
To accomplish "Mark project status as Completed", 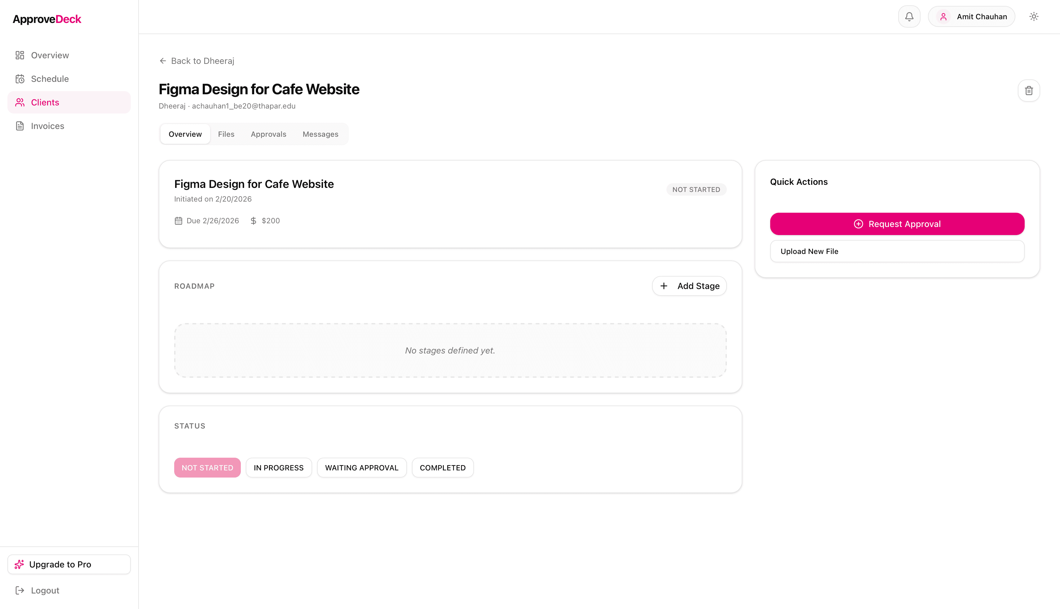I will click(442, 468).
